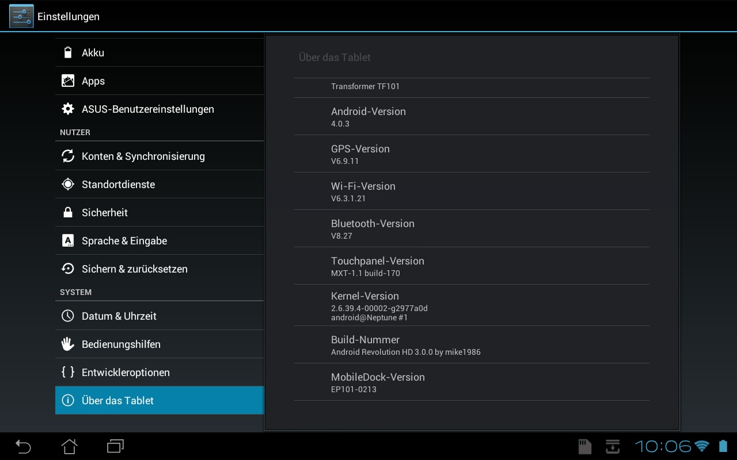Tap the Wi-Fi signal status icon
The width and height of the screenshot is (737, 460).
[x=702, y=446]
